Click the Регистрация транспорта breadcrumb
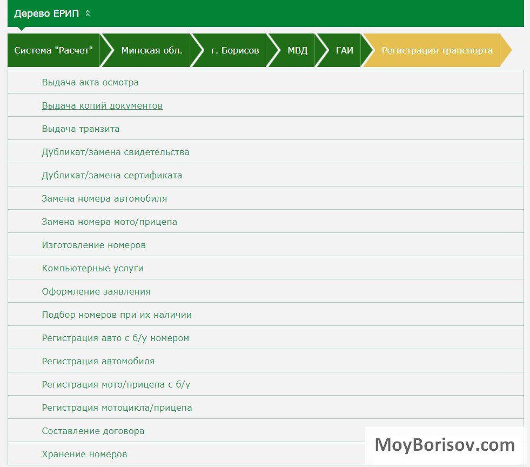The width and height of the screenshot is (530, 467). [437, 50]
